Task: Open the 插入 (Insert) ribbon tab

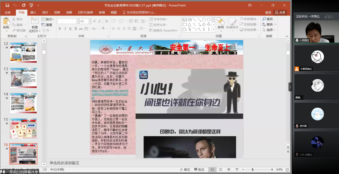Action: click(33, 13)
